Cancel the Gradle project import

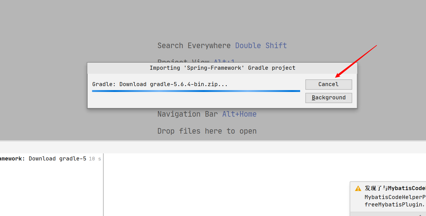tap(329, 84)
